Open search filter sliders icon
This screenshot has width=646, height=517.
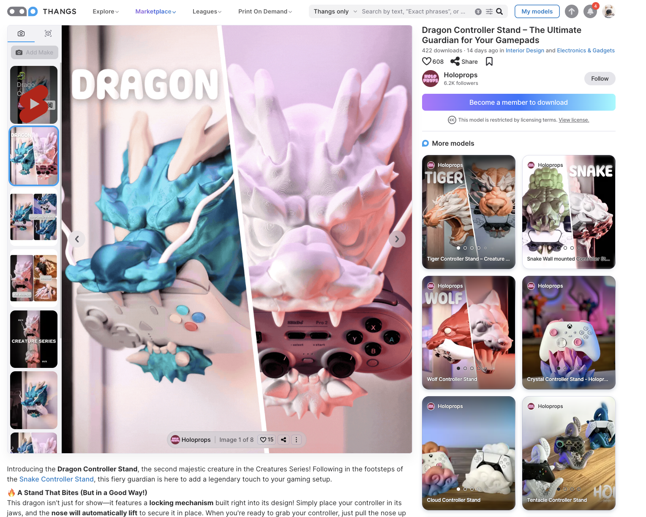pos(489,11)
